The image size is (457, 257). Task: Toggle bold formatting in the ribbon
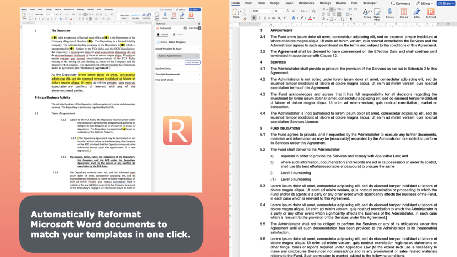253,18
